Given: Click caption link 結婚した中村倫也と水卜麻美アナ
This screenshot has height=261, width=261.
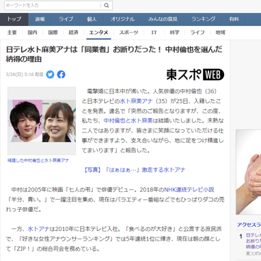Looking at the screenshot, I should [x=38, y=161].
